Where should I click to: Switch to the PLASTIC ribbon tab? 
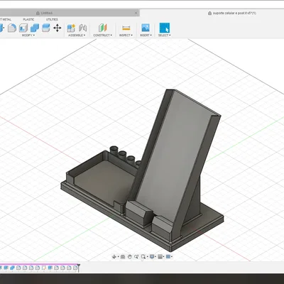pos(28,19)
